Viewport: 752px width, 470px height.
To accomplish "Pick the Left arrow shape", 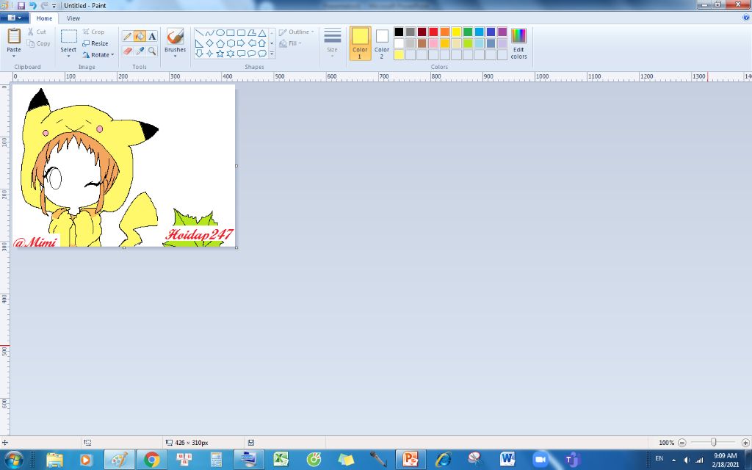I will [x=252, y=43].
